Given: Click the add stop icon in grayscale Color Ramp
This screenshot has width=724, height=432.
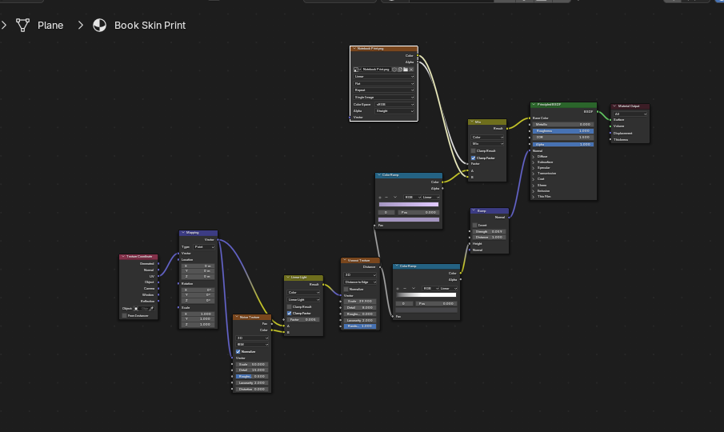Looking at the screenshot, I should click(399, 288).
